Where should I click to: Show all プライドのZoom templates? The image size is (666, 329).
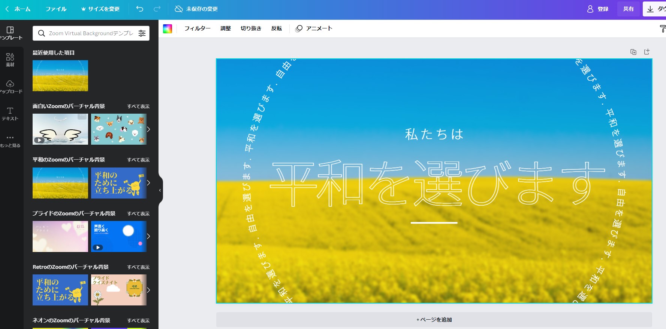pyautogui.click(x=138, y=214)
